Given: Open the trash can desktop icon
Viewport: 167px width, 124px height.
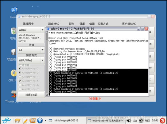Looking at the screenshot, I should pos(14,31).
